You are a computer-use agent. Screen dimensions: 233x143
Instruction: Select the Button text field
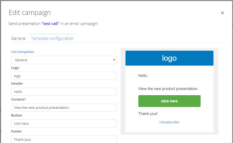[64, 123]
